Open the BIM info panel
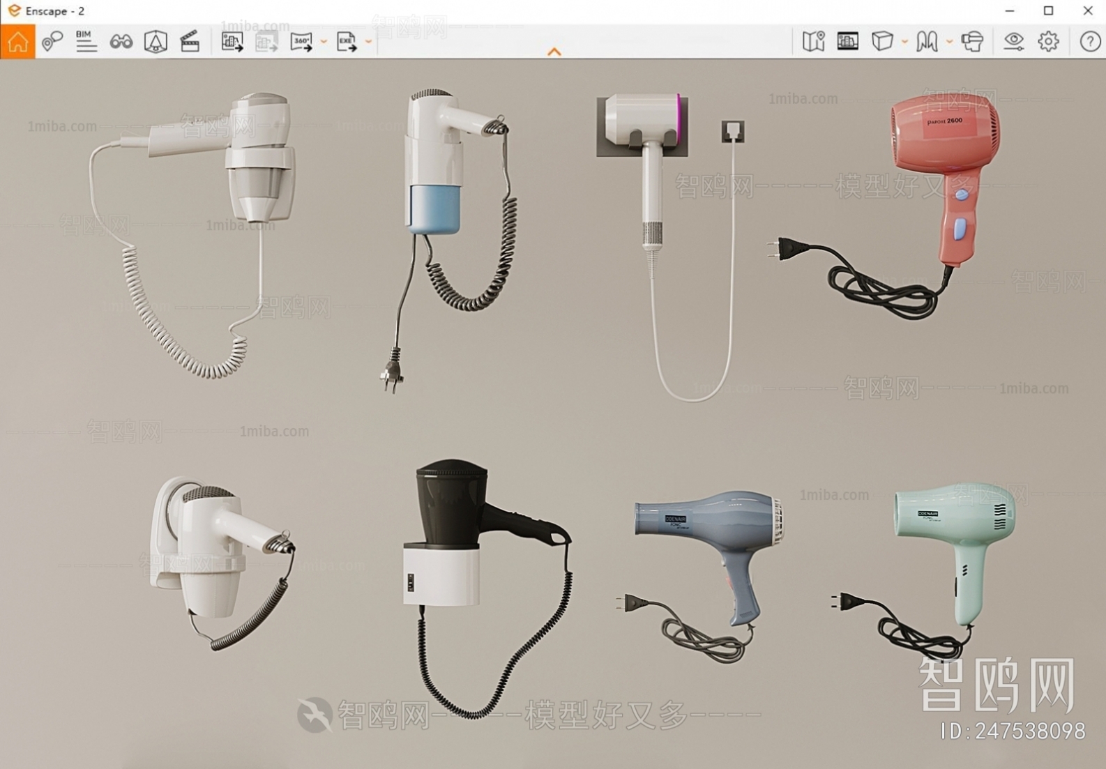 pos(86,42)
